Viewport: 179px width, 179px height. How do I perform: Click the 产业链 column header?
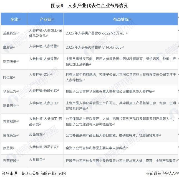pos(45,19)
